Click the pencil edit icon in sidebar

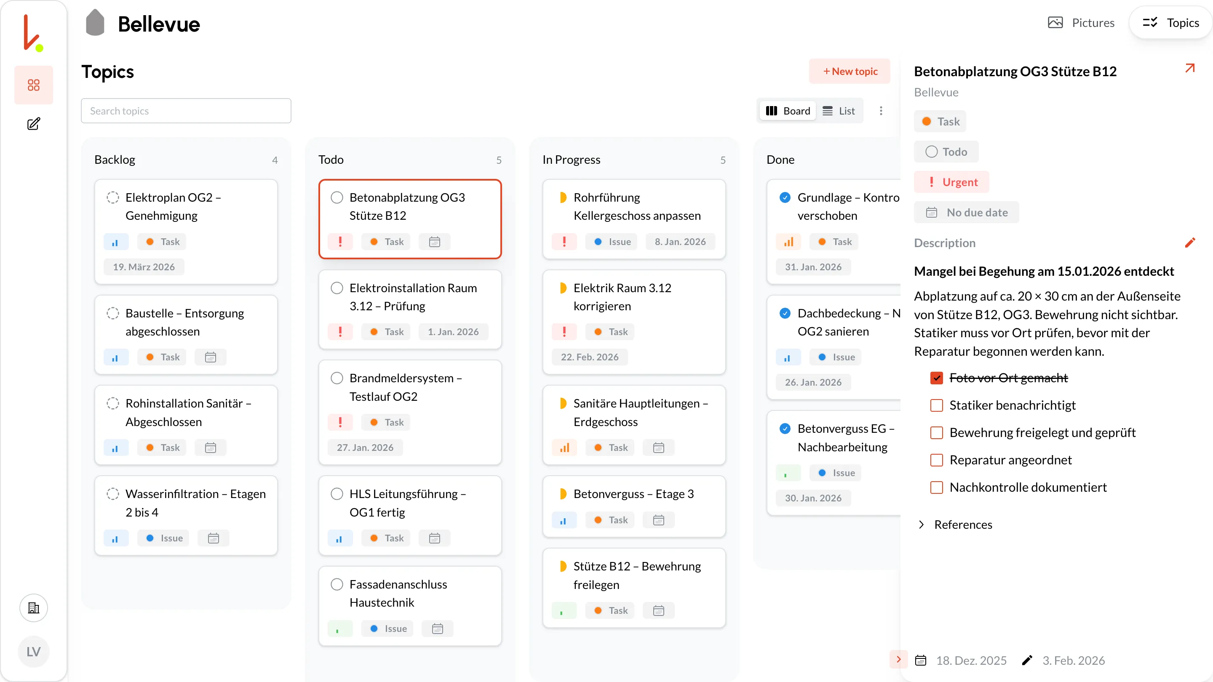point(33,124)
